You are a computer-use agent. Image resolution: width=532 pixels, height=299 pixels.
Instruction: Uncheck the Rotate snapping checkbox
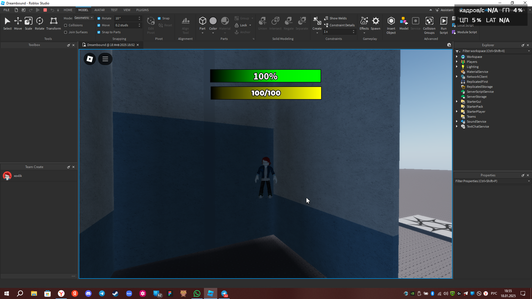[x=99, y=18]
